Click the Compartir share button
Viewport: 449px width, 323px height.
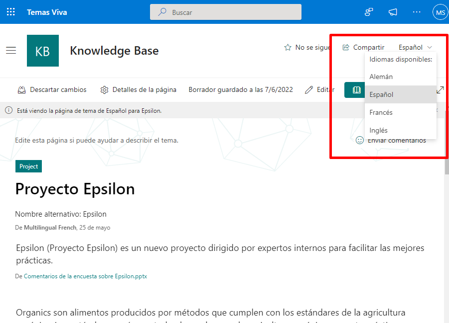pyautogui.click(x=363, y=47)
